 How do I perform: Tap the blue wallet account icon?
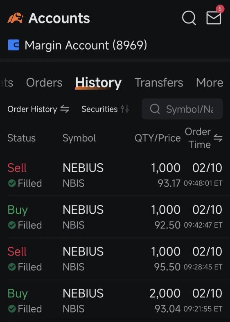(x=14, y=45)
